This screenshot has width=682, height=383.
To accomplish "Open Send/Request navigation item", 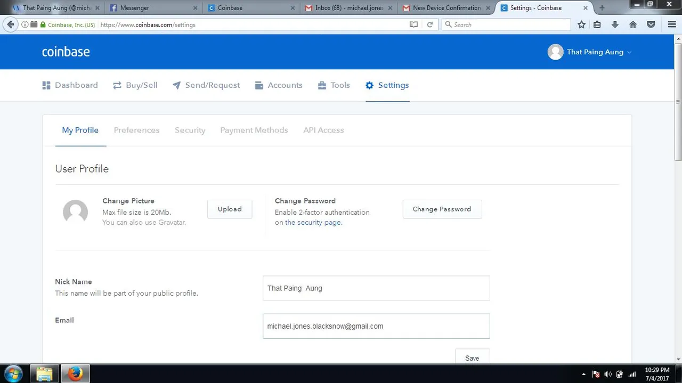I will tap(206, 85).
